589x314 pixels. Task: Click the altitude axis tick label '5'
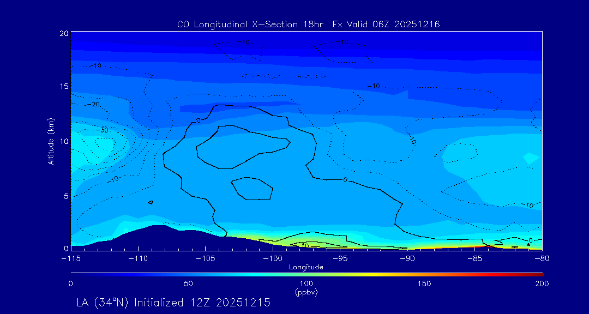(66, 196)
